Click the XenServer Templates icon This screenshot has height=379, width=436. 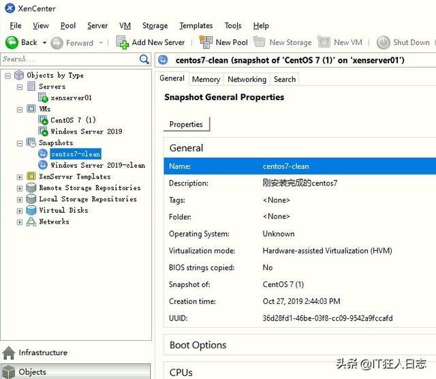point(31,176)
